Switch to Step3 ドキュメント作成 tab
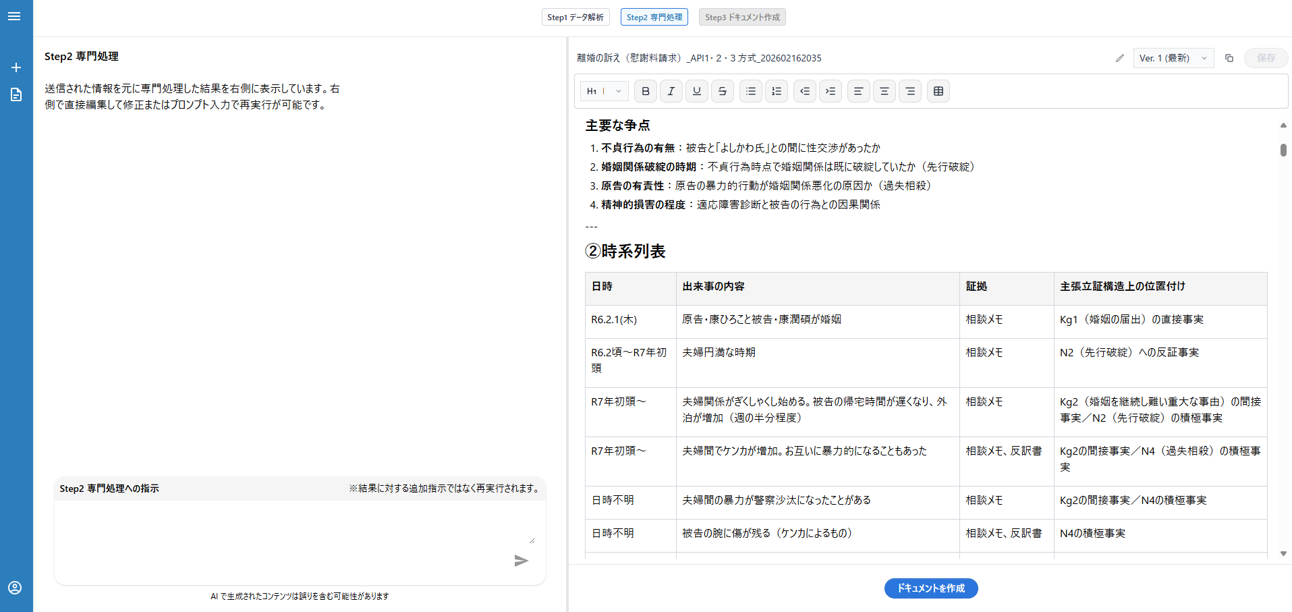 [x=742, y=17]
